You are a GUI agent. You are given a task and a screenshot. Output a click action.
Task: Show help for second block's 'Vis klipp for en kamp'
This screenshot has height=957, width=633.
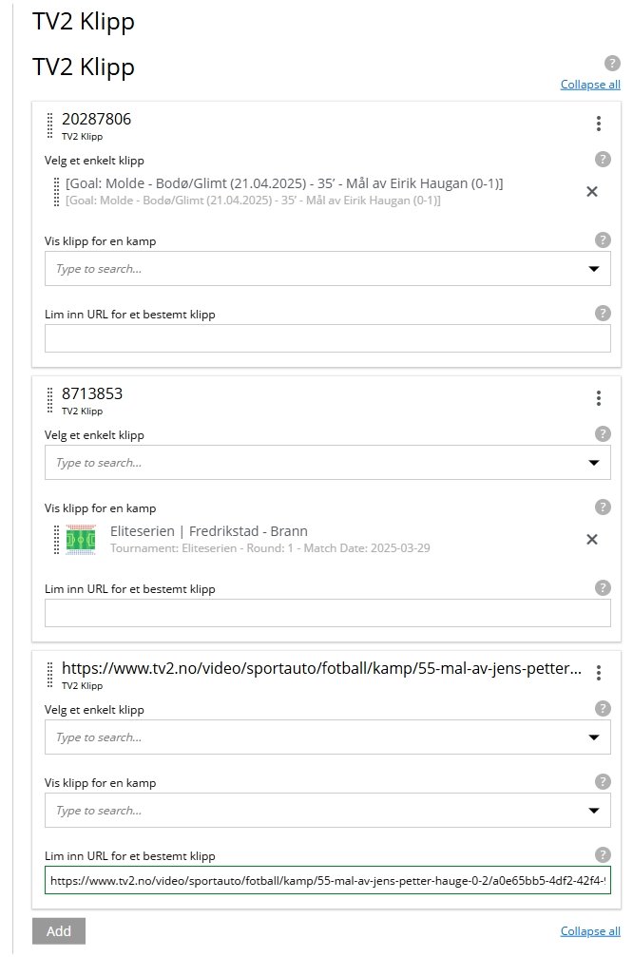pos(602,507)
